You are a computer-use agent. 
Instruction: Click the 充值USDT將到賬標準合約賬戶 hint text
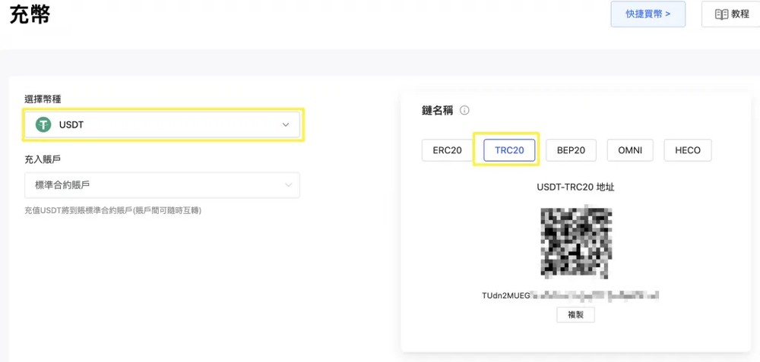click(x=113, y=210)
